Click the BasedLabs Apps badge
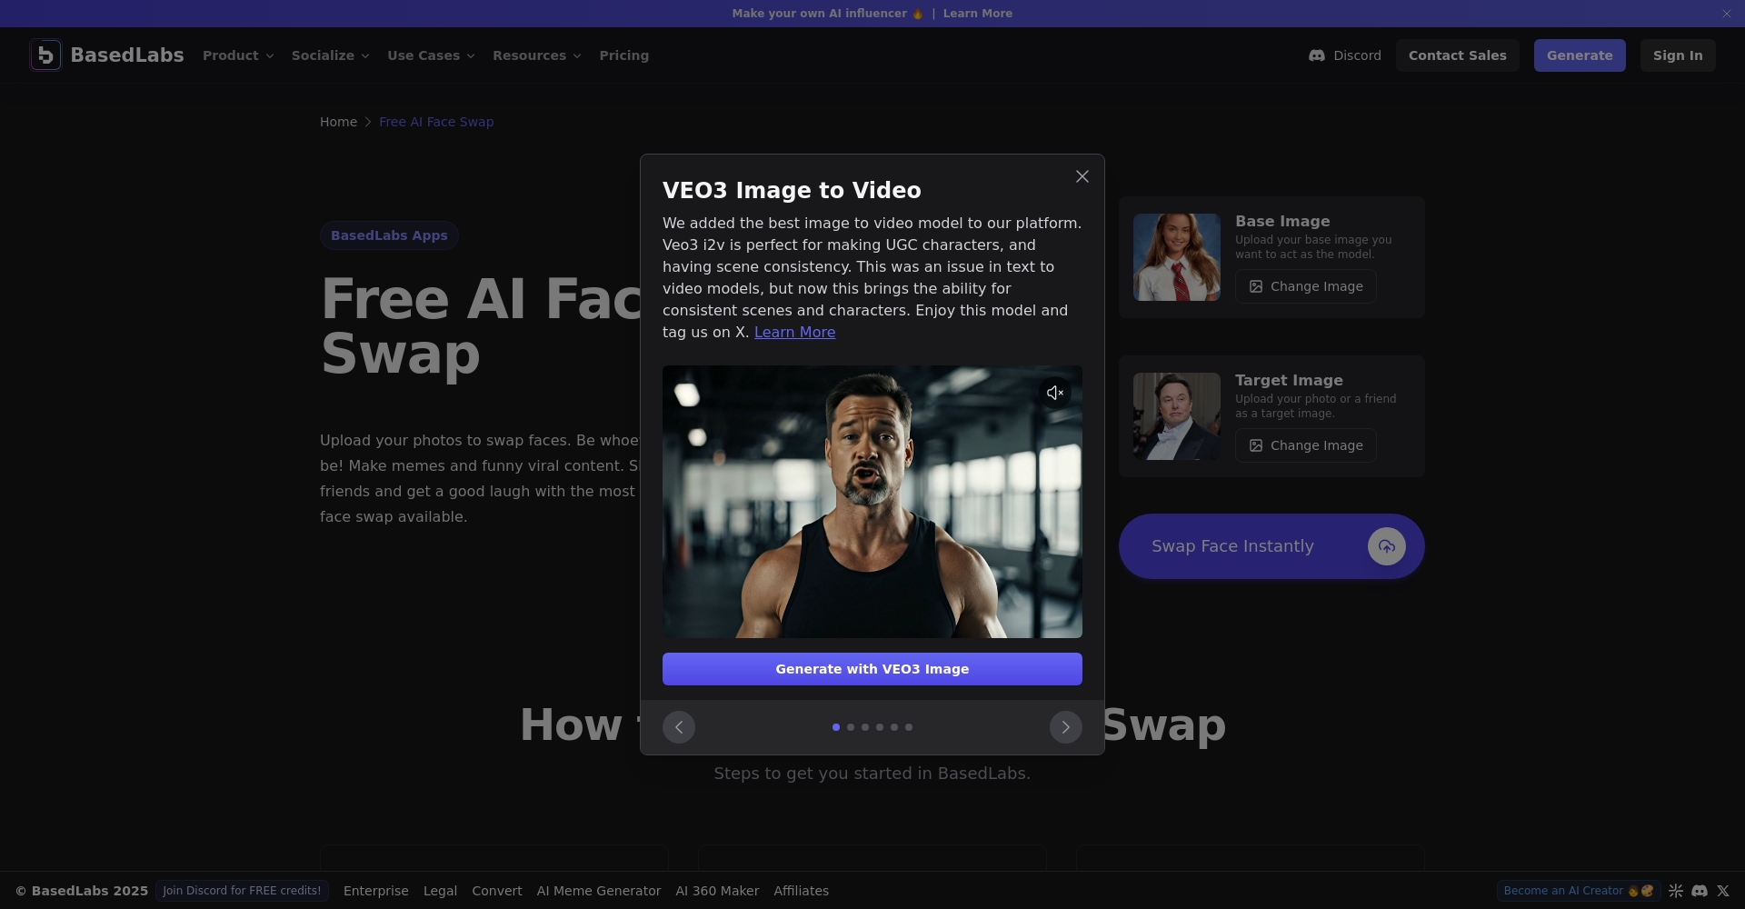 389,235
